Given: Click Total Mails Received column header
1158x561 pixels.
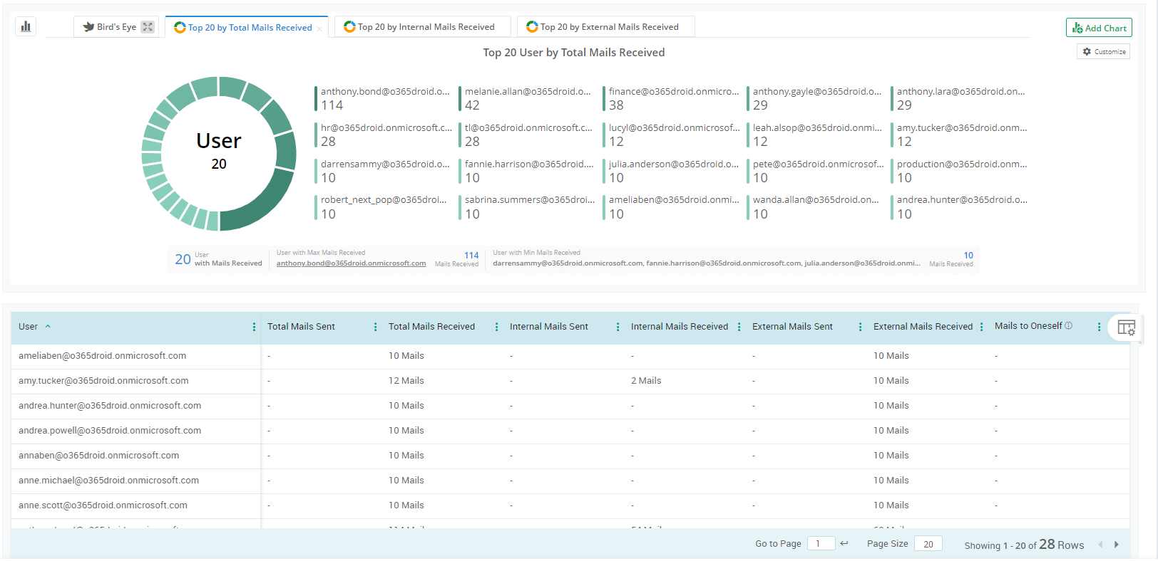Looking at the screenshot, I should pyautogui.click(x=431, y=327).
